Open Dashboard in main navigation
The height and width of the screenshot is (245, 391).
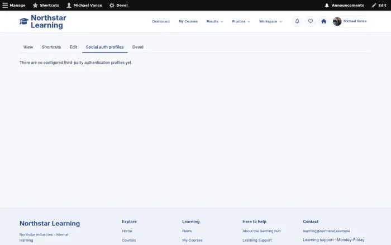pyautogui.click(x=161, y=21)
